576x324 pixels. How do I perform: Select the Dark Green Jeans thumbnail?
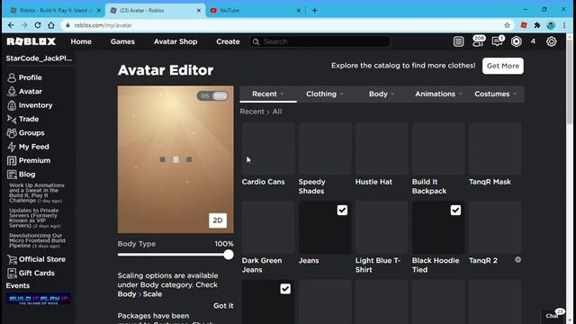[268, 228]
